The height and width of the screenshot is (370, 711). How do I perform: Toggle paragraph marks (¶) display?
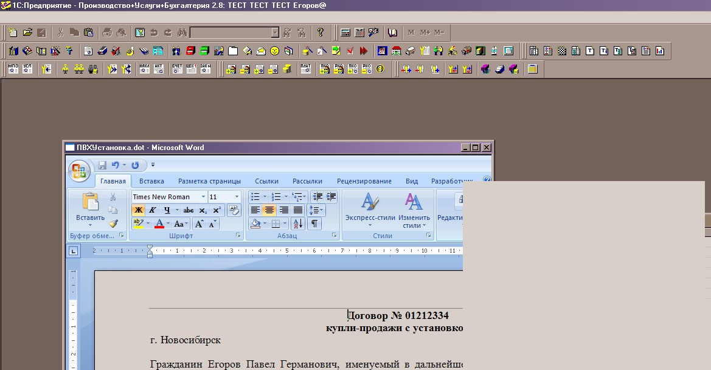coord(314,224)
